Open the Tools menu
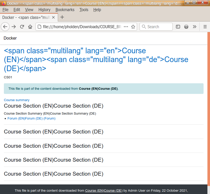 click(84, 10)
